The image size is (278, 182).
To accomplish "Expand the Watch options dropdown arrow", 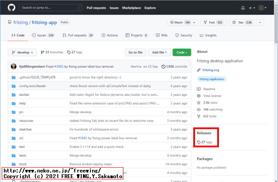I will click(195, 23).
